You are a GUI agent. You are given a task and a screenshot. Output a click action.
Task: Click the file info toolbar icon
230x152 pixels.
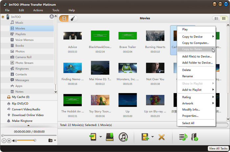coord(195,137)
